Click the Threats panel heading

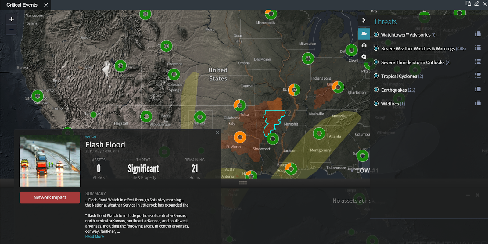pyautogui.click(x=385, y=22)
